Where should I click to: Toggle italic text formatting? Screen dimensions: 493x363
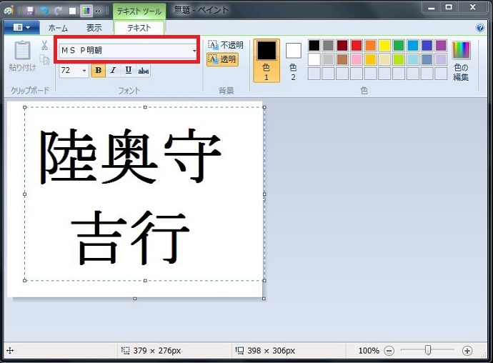pyautogui.click(x=113, y=71)
